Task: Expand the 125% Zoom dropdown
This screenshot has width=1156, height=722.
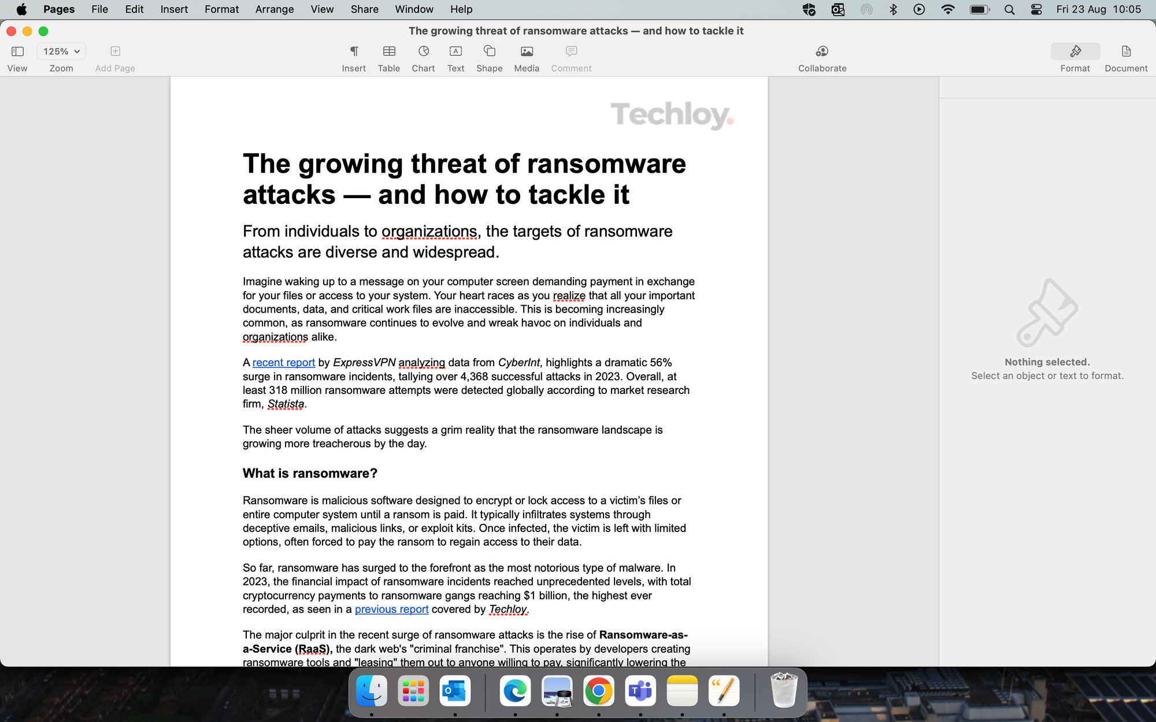Action: point(61,51)
